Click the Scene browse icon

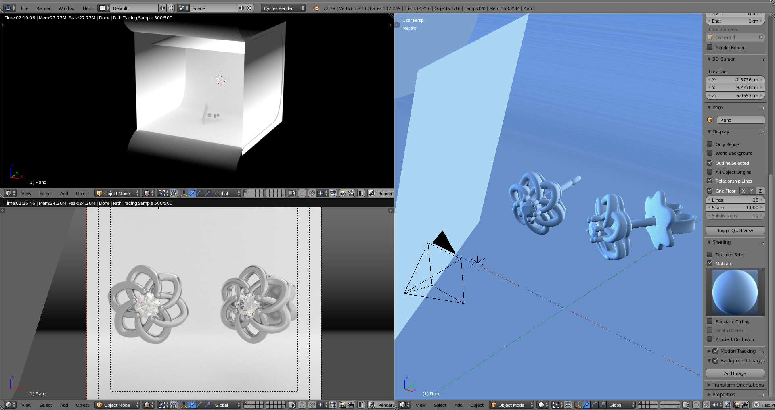coord(183,8)
